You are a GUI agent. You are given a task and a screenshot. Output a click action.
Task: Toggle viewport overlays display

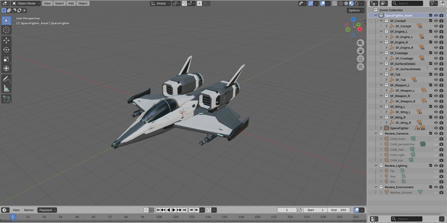click(323, 3)
